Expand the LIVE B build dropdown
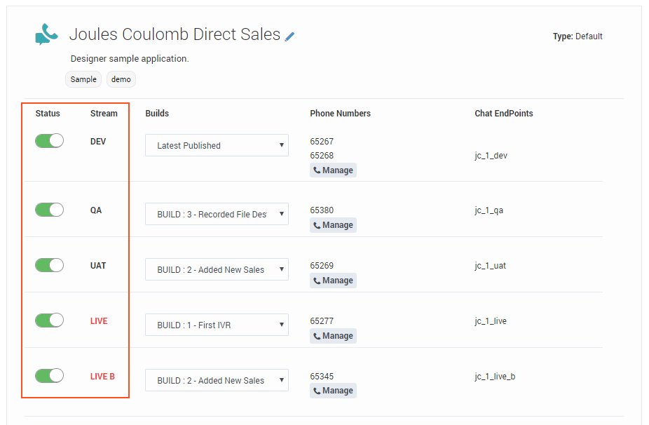This screenshot has width=649, height=425. (217, 379)
